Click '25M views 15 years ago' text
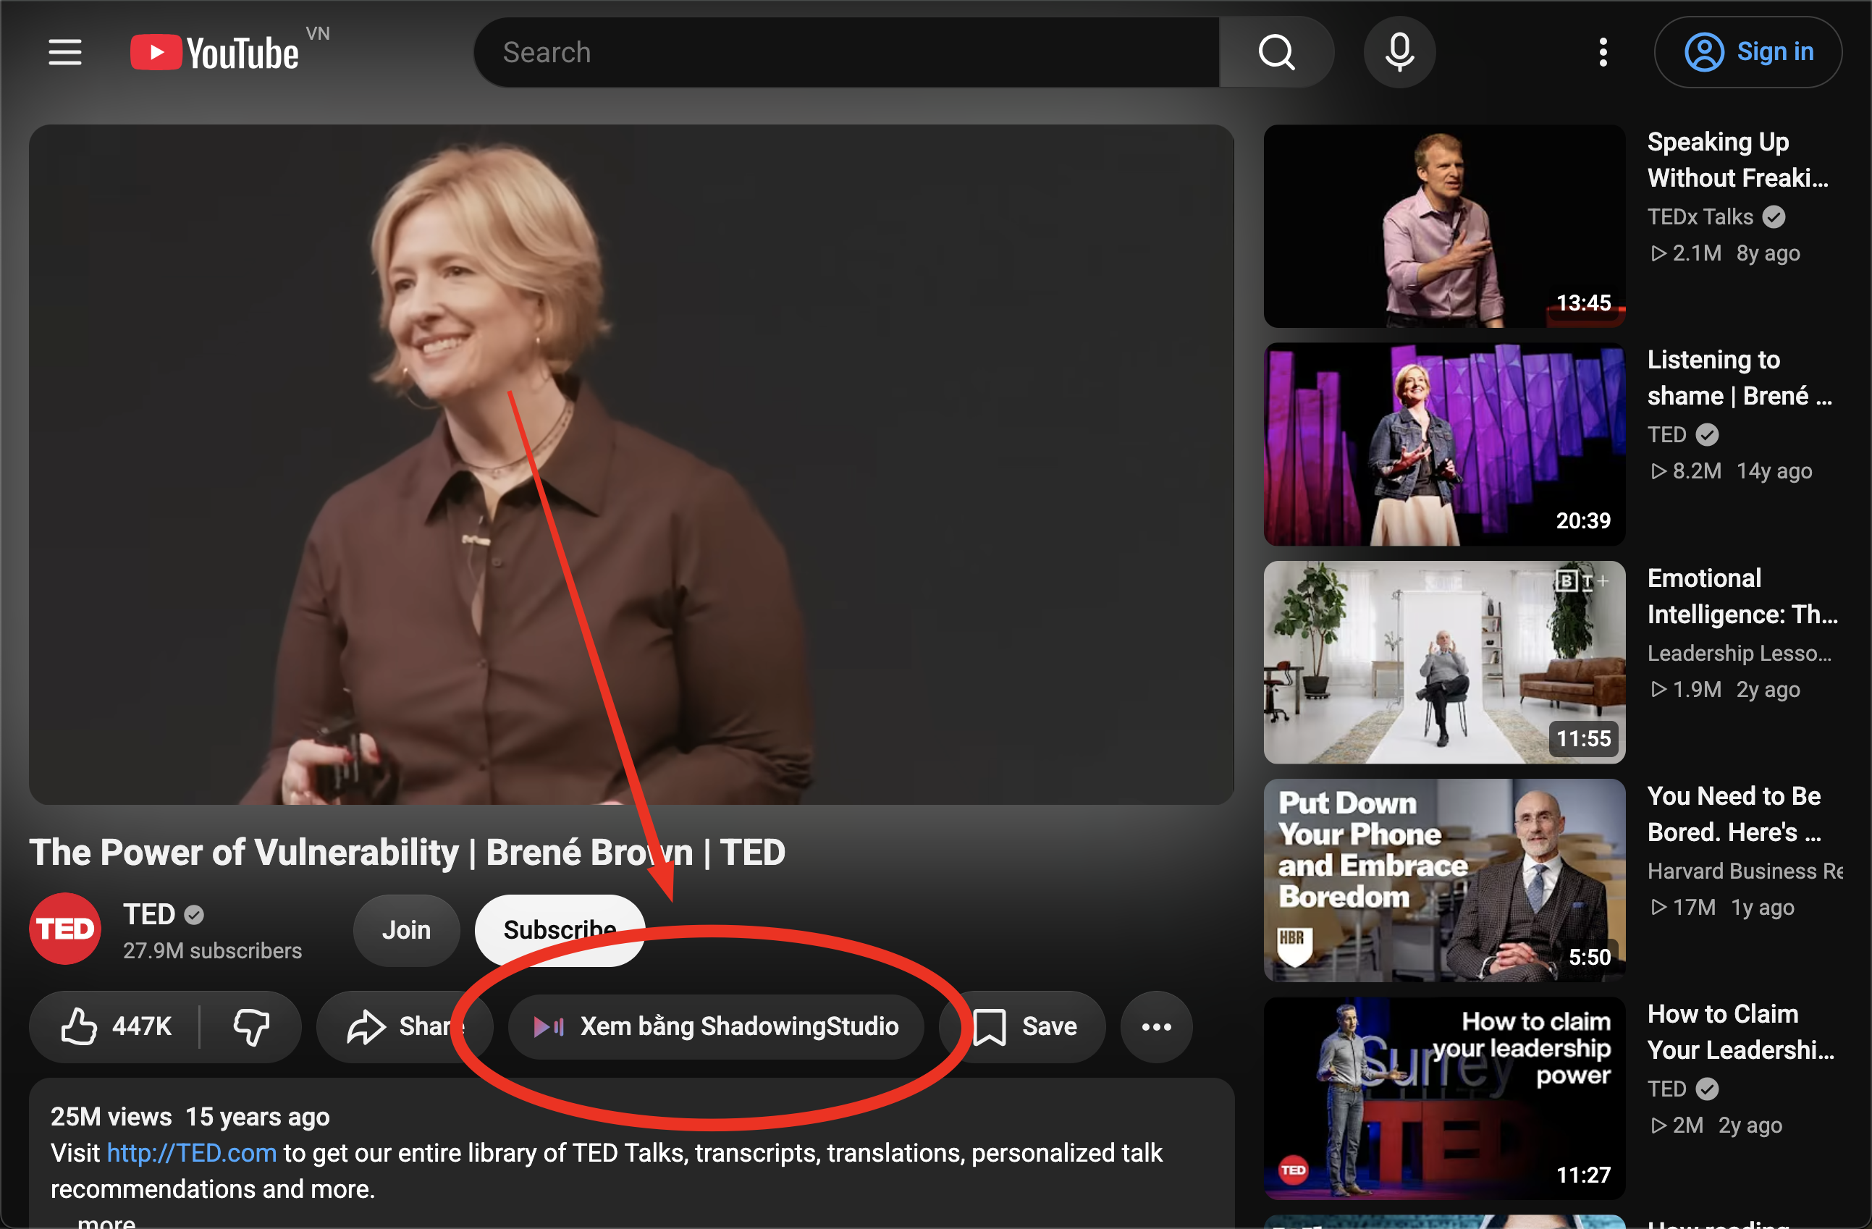This screenshot has height=1229, width=1872. click(190, 1116)
